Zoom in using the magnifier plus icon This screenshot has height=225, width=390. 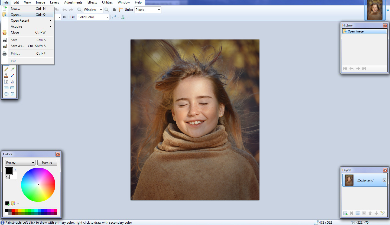pyautogui.click(x=107, y=9)
